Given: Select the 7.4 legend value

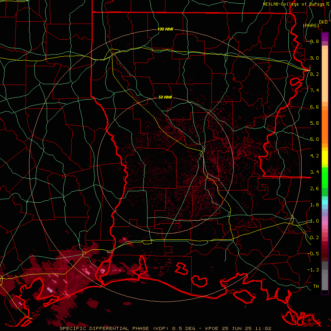Looking at the screenshot, I should click(x=314, y=90).
